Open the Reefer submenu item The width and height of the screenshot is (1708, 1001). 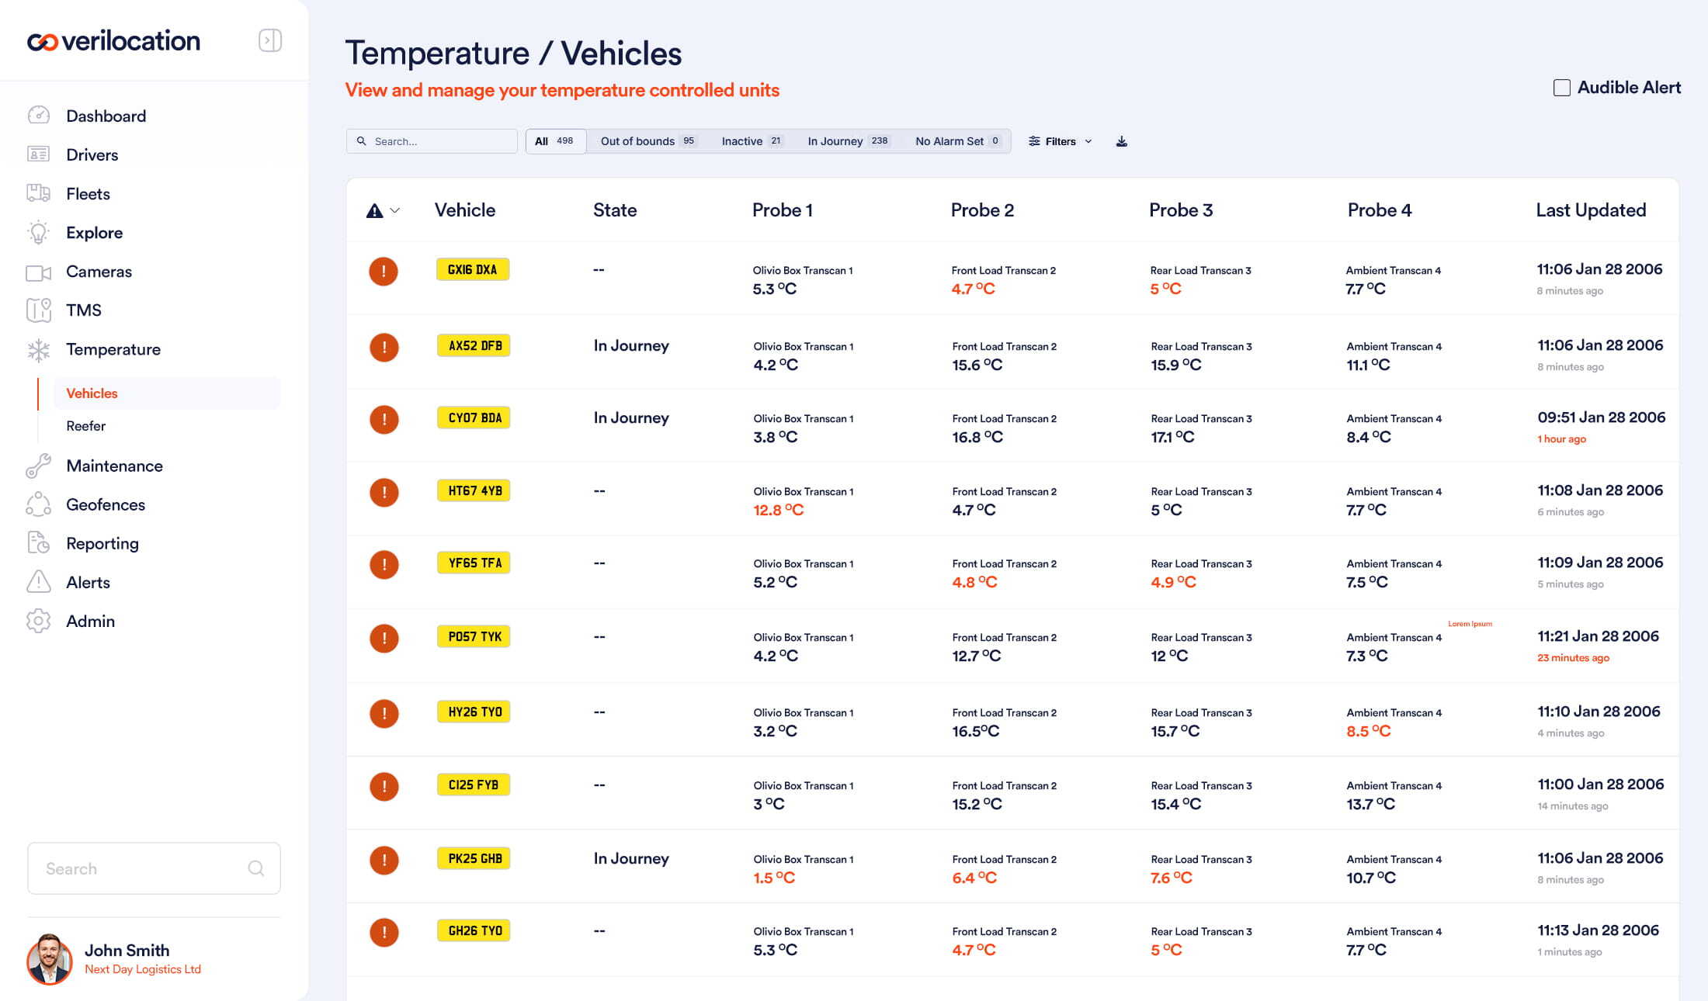coord(86,426)
